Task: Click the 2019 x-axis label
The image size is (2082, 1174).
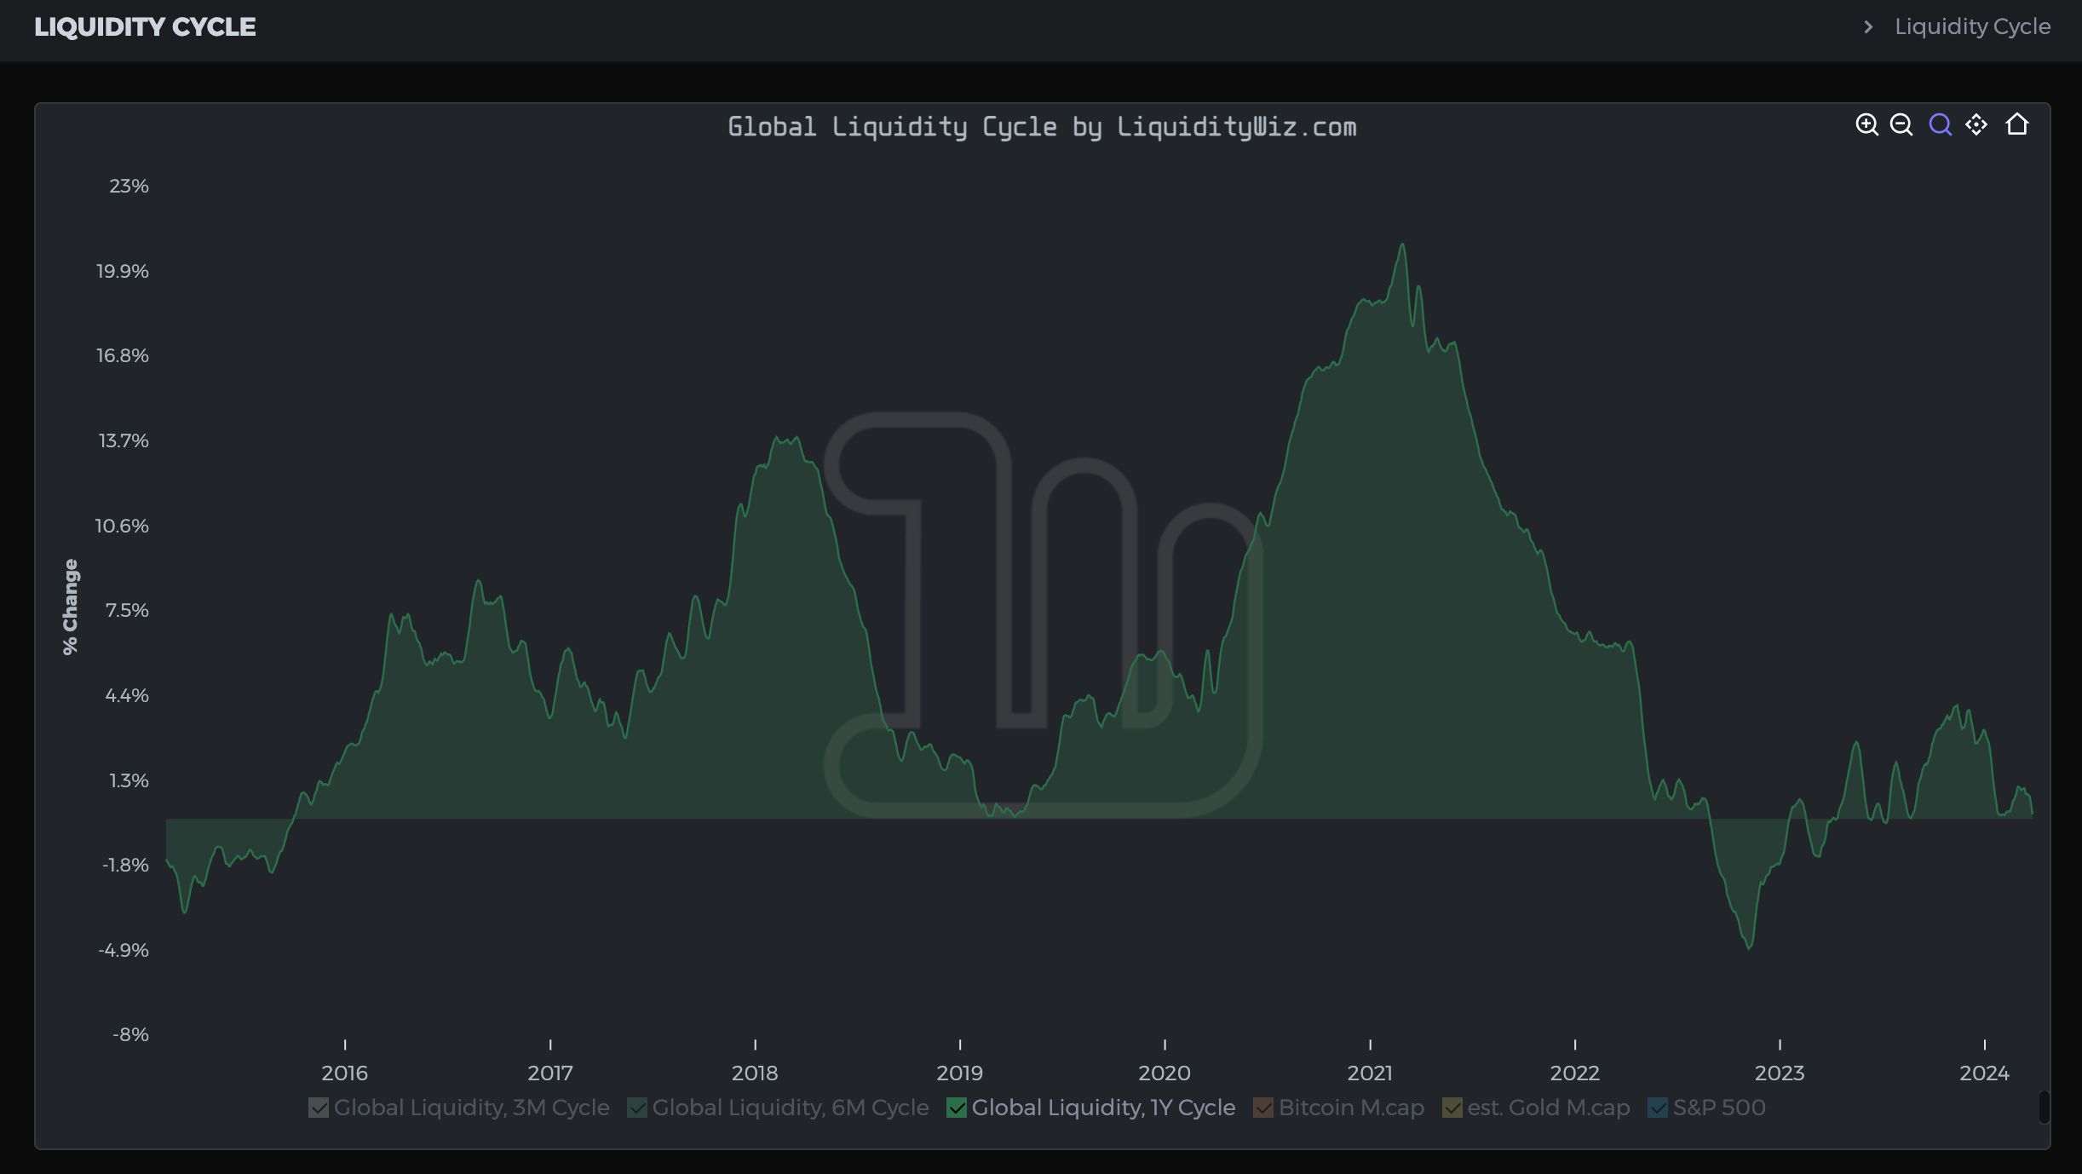Action: 960,1073
